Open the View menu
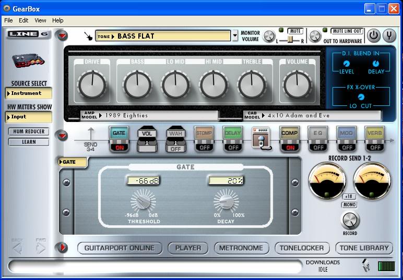 tap(40, 20)
